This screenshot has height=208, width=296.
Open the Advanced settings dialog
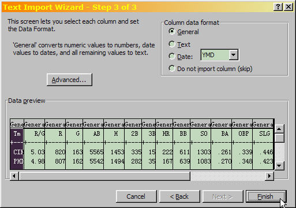tap(69, 80)
